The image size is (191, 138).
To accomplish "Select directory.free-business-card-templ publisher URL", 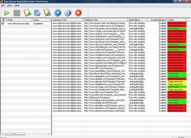I will [105, 111].
